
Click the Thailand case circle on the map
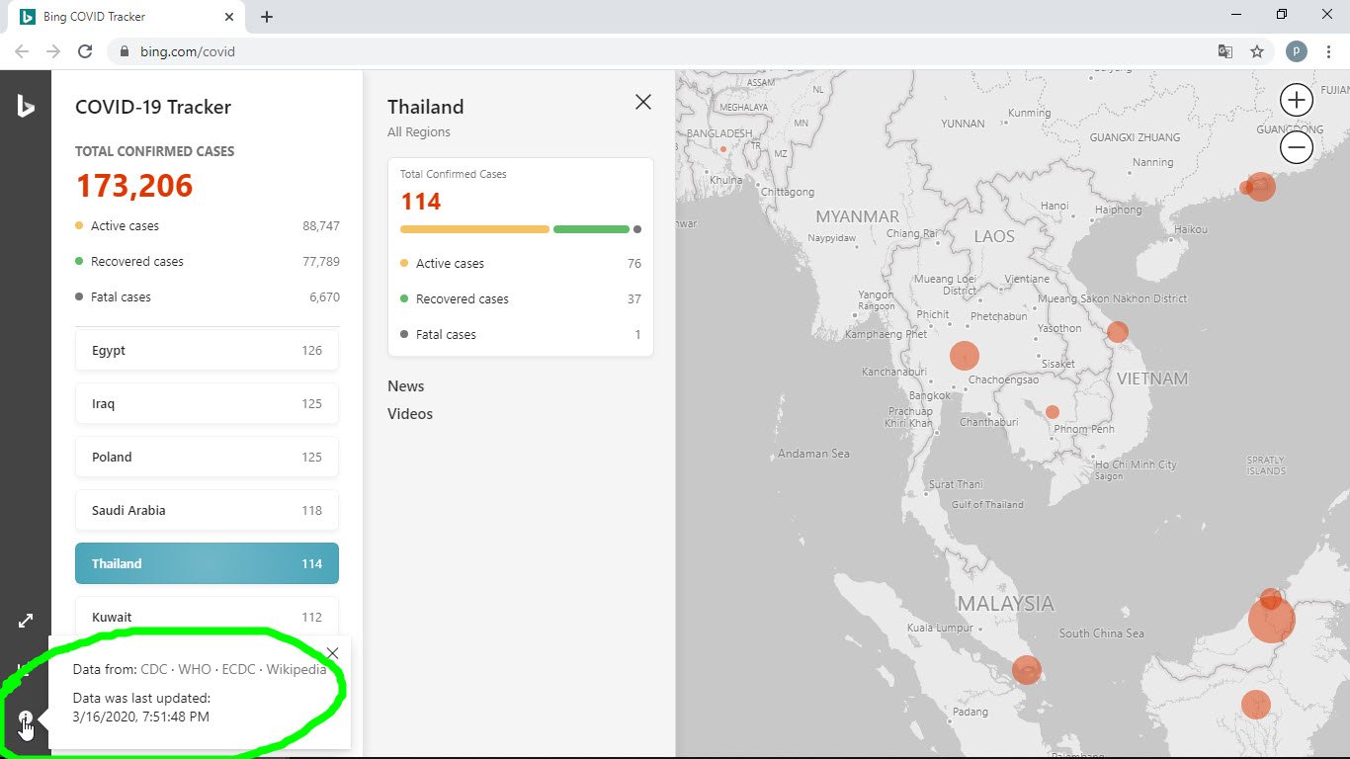(x=964, y=356)
